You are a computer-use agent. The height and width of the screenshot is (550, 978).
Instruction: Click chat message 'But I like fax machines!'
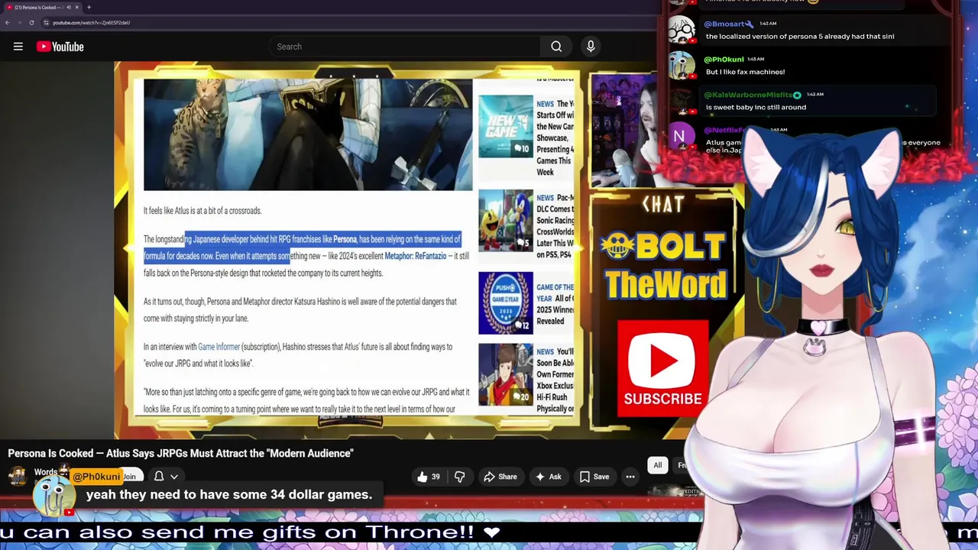pos(745,72)
